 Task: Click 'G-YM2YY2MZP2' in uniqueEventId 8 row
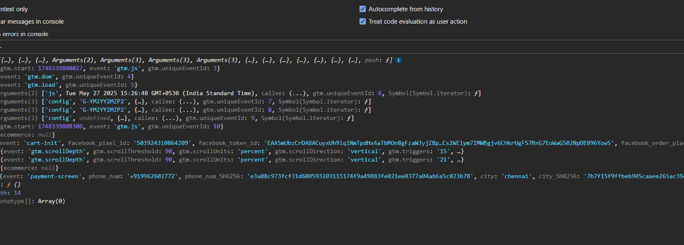point(103,110)
